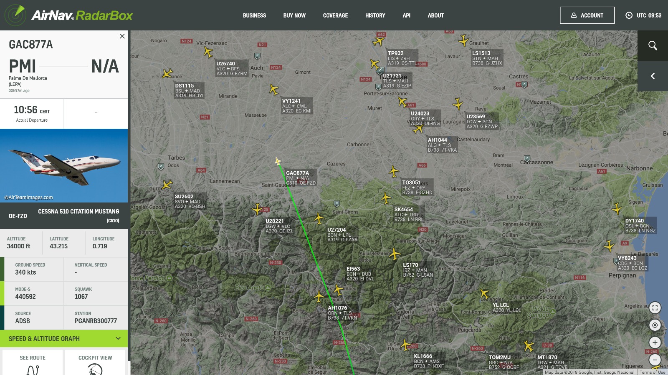Viewport: 668px width, 375px height.
Task: Select the TO3051 aircraft icon
Action: [394, 171]
